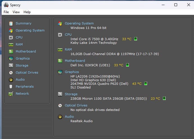194x139 pixels.
Task: Open the Motherboard heading link in main panel
Action: pos(75,61)
